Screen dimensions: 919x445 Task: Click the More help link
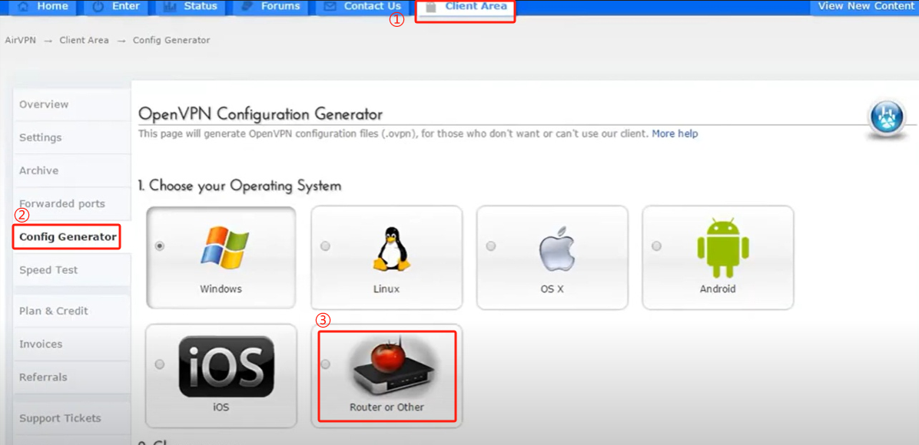(x=675, y=133)
